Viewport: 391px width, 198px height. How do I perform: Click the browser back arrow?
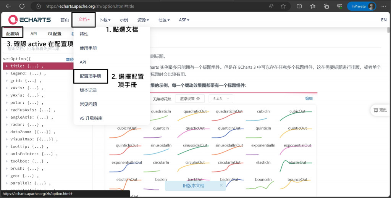[x=8, y=6]
